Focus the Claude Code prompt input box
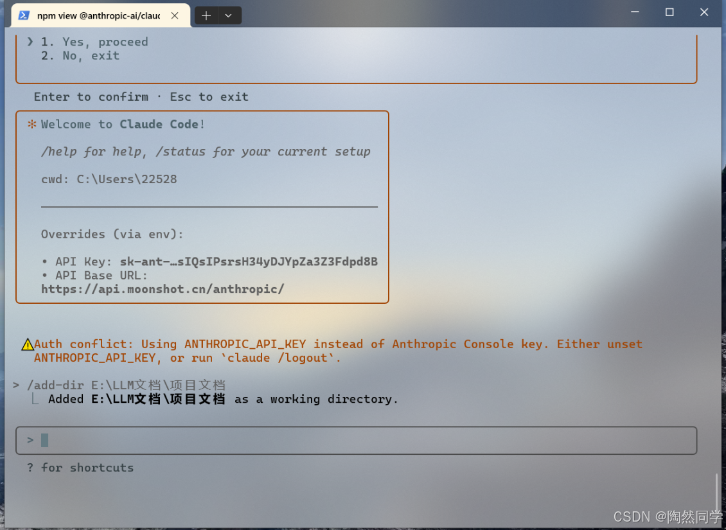726x530 pixels. click(x=356, y=440)
